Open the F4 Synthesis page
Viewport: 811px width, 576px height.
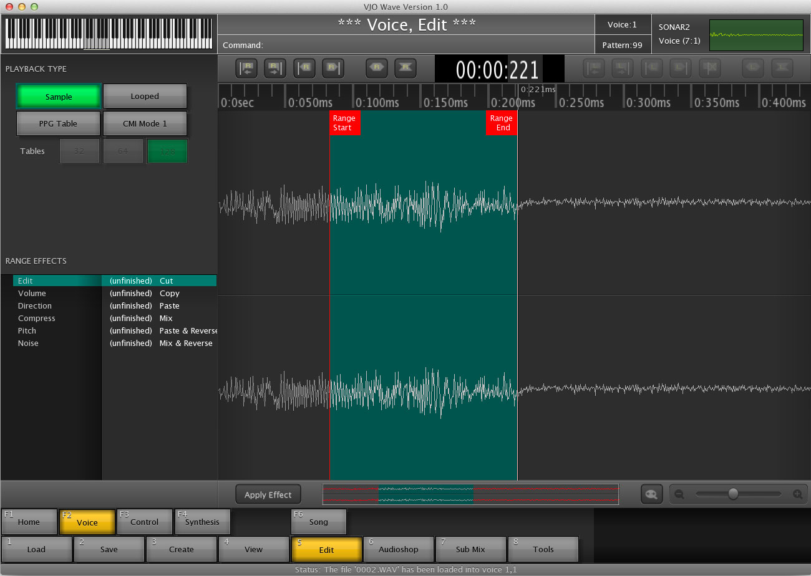pyautogui.click(x=203, y=522)
